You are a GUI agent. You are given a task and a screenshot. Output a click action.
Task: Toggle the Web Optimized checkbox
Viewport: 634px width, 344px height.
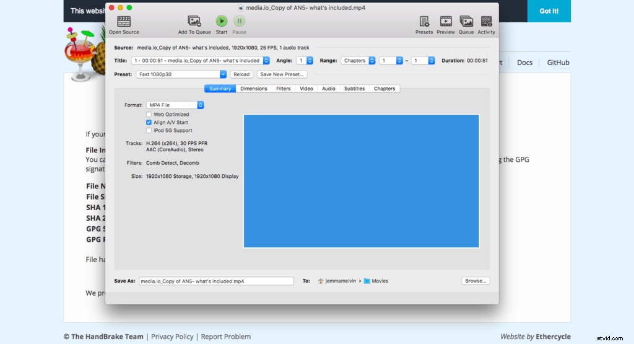click(x=149, y=115)
